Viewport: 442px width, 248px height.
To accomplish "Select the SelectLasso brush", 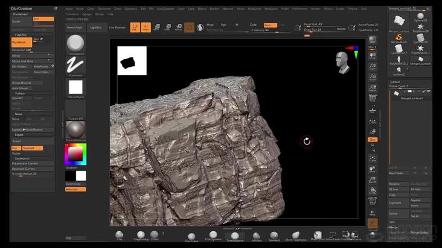I will [x=333, y=236].
